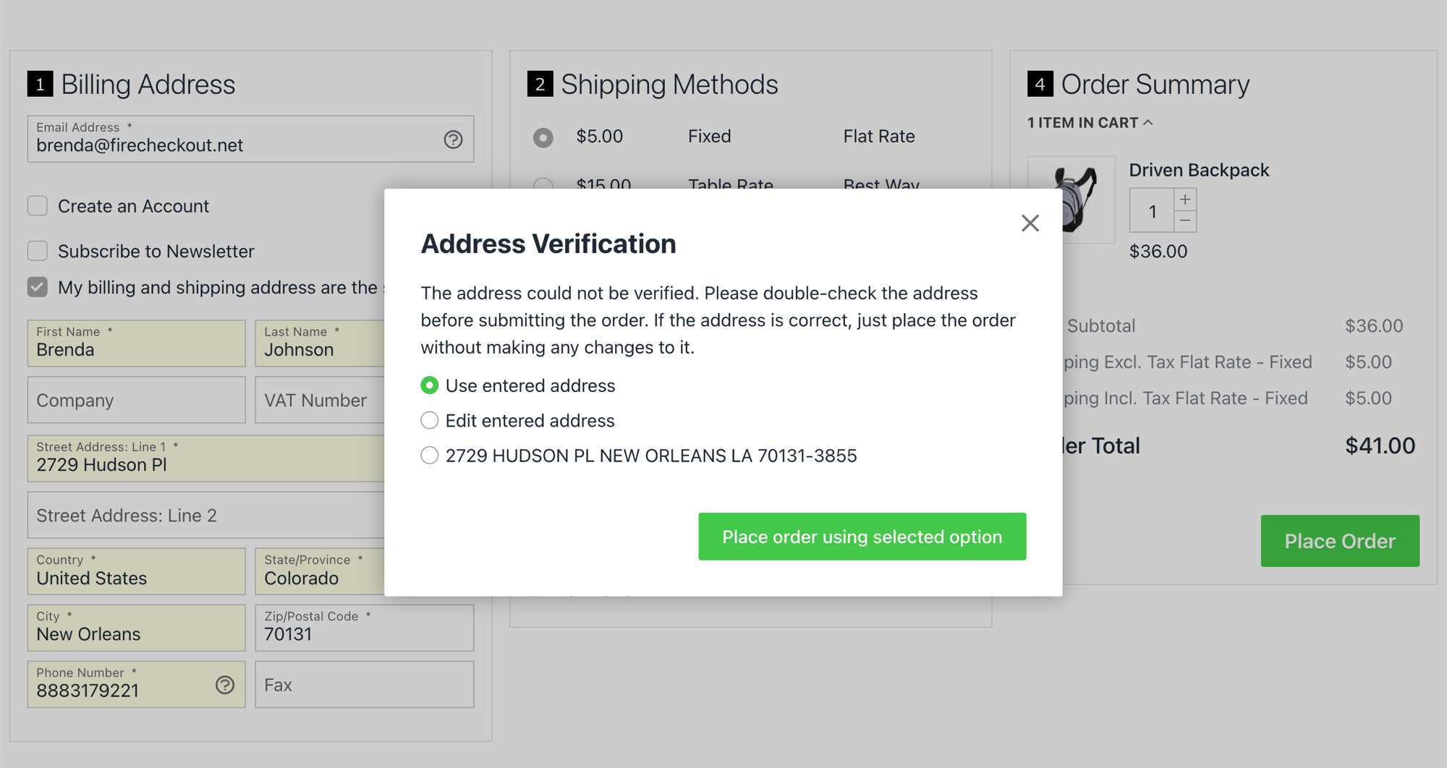Image resolution: width=1447 pixels, height=768 pixels.
Task: Click Street Address Line 1 field
Action: point(206,458)
